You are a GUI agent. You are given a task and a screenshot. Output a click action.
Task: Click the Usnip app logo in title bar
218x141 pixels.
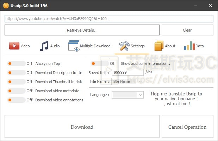point(6,5)
